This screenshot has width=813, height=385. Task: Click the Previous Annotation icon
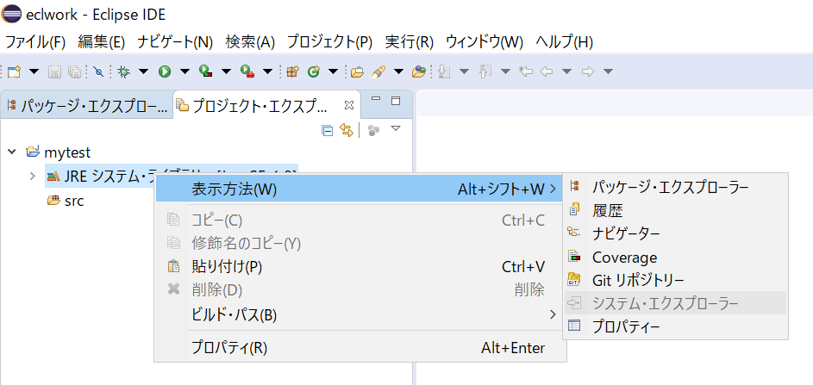[485, 71]
